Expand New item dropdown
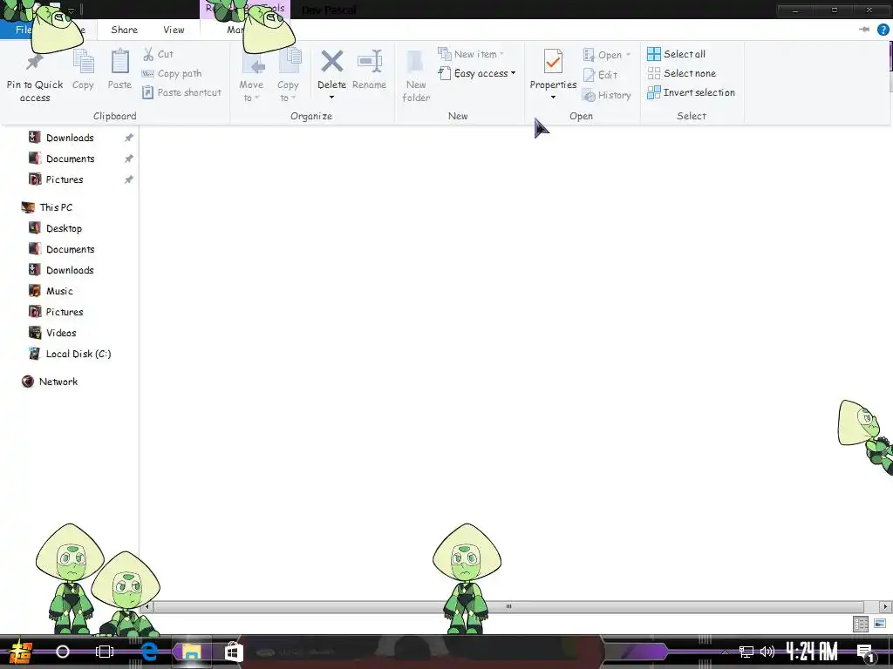 (501, 54)
